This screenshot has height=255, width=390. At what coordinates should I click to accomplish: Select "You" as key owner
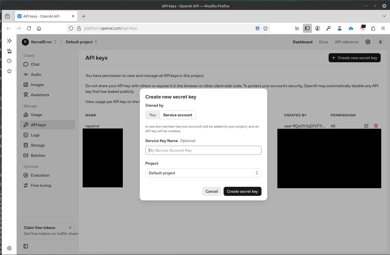(x=153, y=115)
